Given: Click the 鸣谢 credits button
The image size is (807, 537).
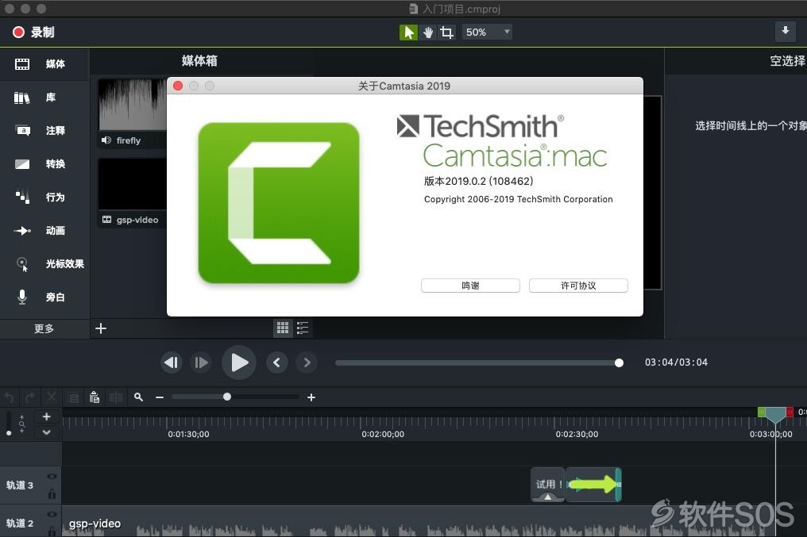Looking at the screenshot, I should point(470,286).
